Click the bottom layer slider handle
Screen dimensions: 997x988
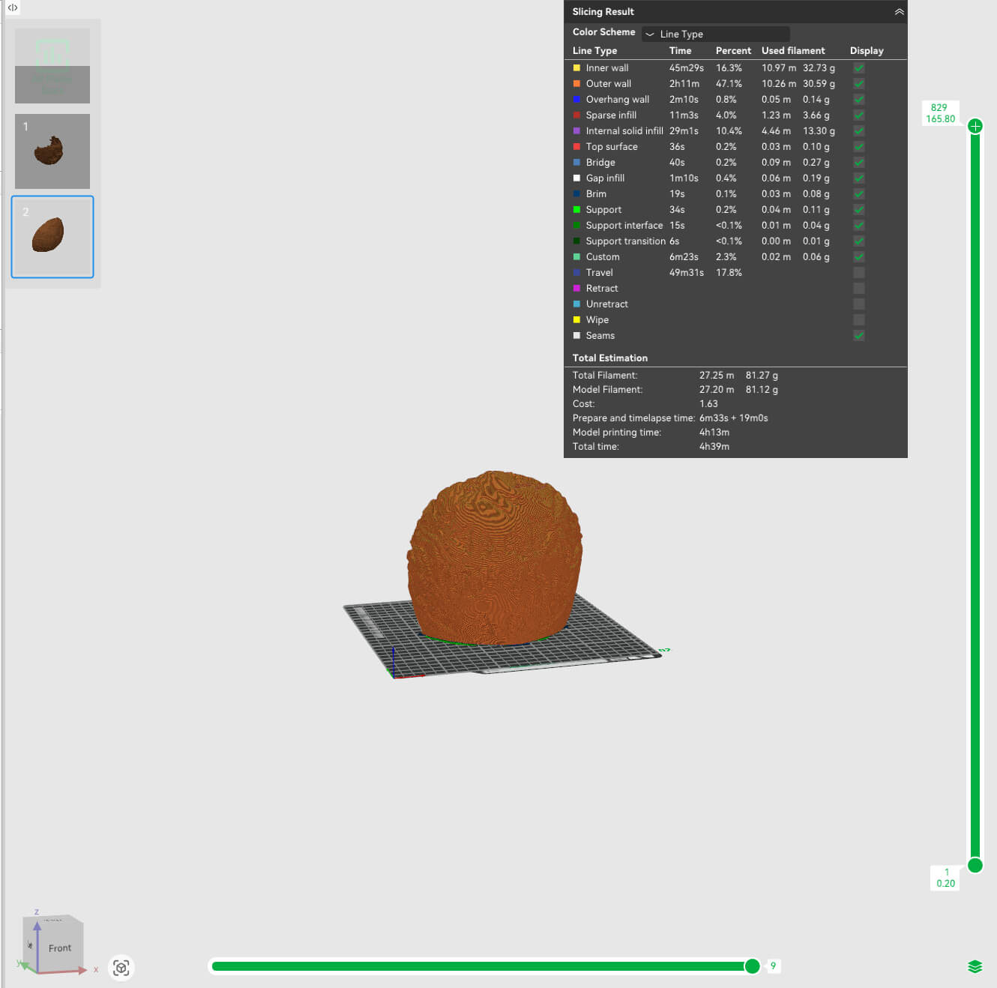click(975, 865)
